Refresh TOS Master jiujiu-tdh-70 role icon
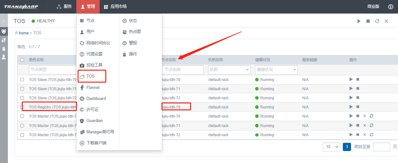The image size is (398, 163). click(372, 116)
